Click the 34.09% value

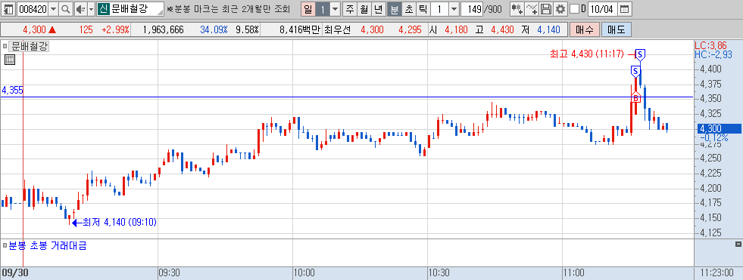(214, 29)
